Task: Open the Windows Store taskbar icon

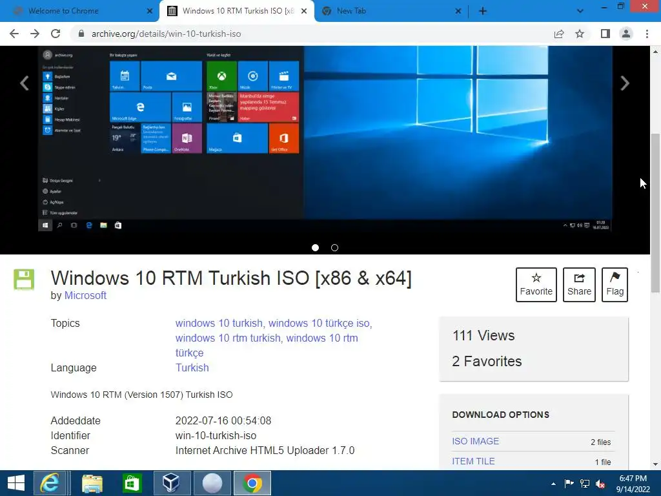Action: click(x=132, y=483)
